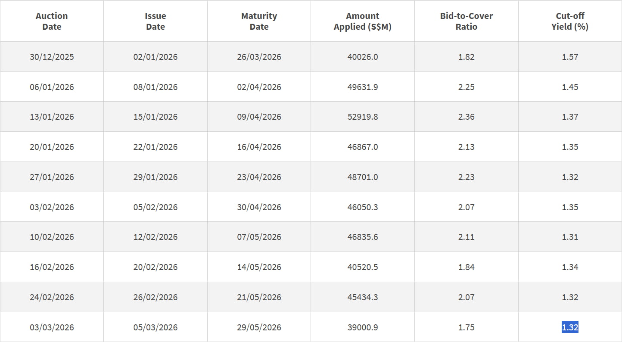Select the issue date 12/02/2026 cell

[x=155, y=237]
